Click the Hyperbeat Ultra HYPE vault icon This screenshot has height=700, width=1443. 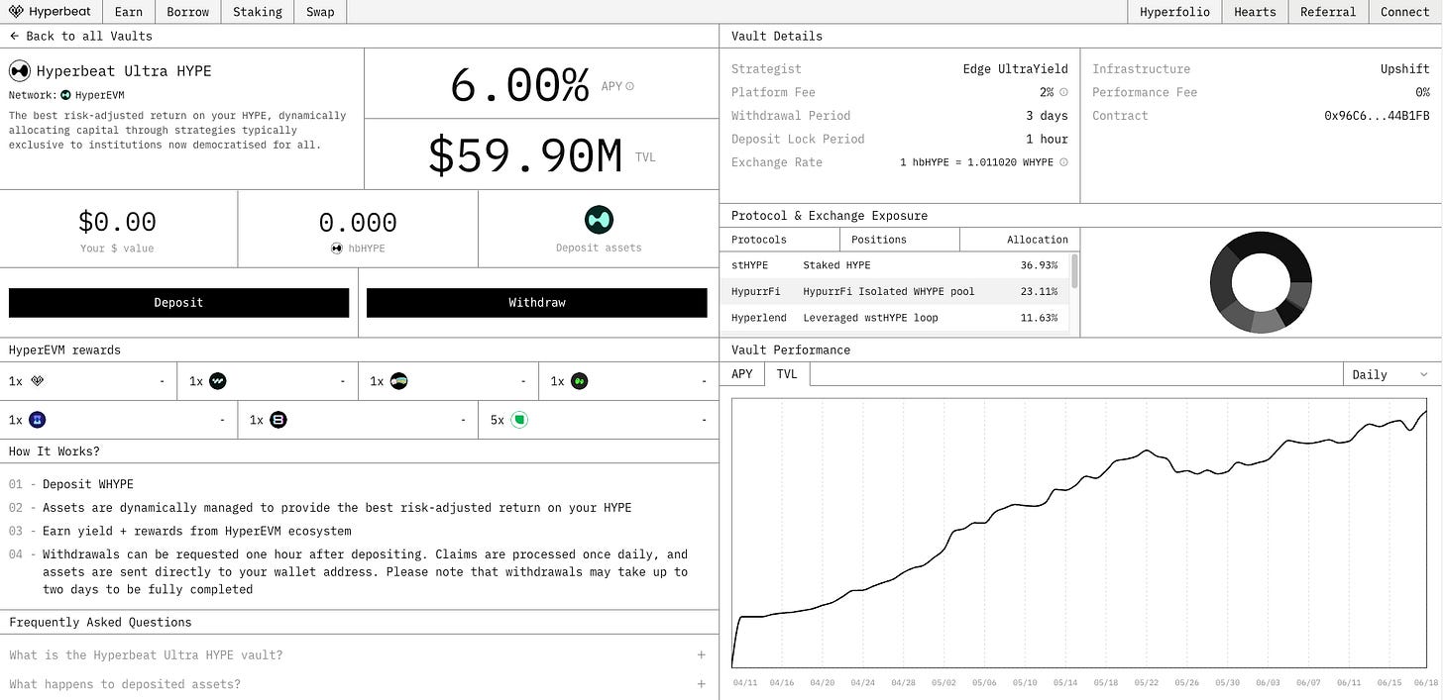pos(20,71)
